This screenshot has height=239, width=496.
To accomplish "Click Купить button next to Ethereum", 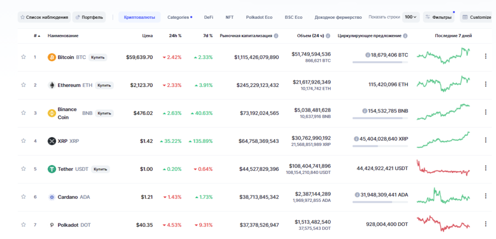I will click(104, 85).
